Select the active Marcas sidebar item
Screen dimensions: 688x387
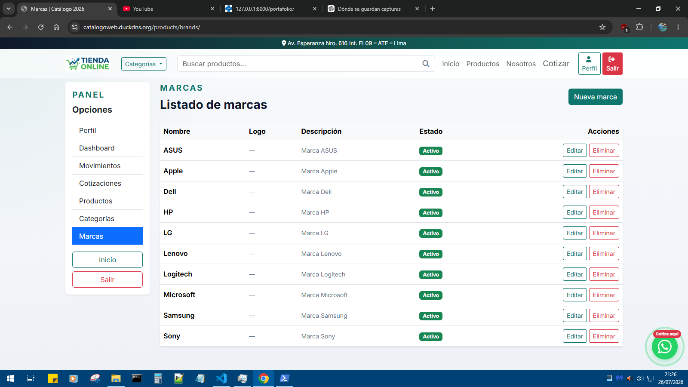[x=107, y=236]
